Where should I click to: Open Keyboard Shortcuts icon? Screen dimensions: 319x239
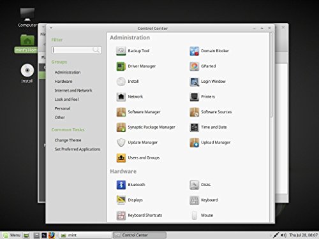click(121, 215)
